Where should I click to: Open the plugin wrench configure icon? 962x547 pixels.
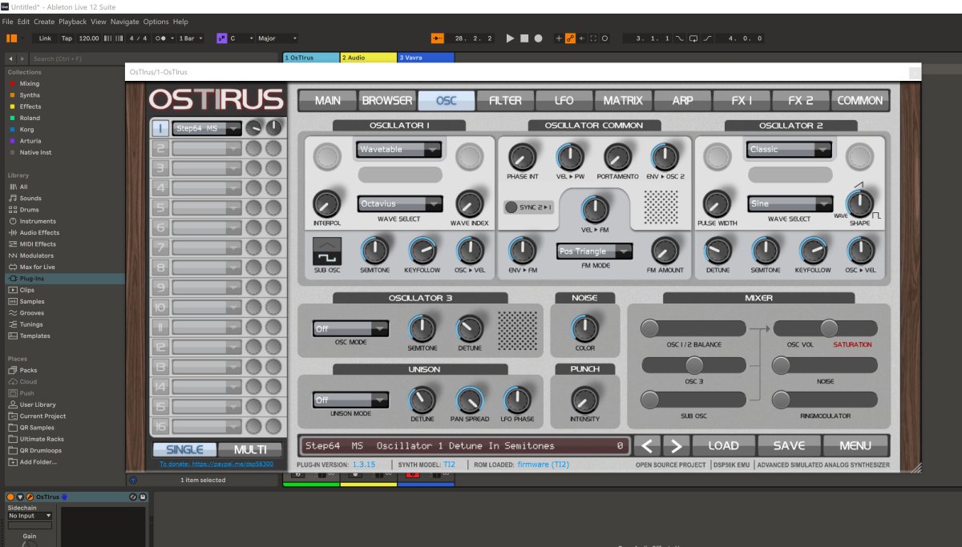click(x=30, y=497)
